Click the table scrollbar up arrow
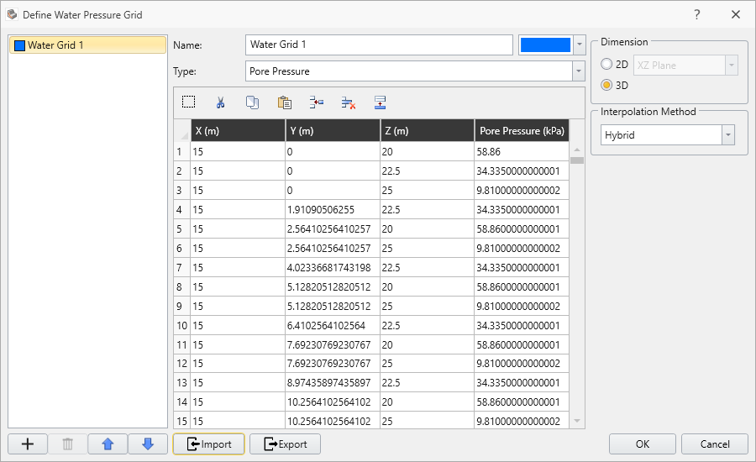Image resolution: width=756 pixels, height=462 pixels. pos(577,150)
